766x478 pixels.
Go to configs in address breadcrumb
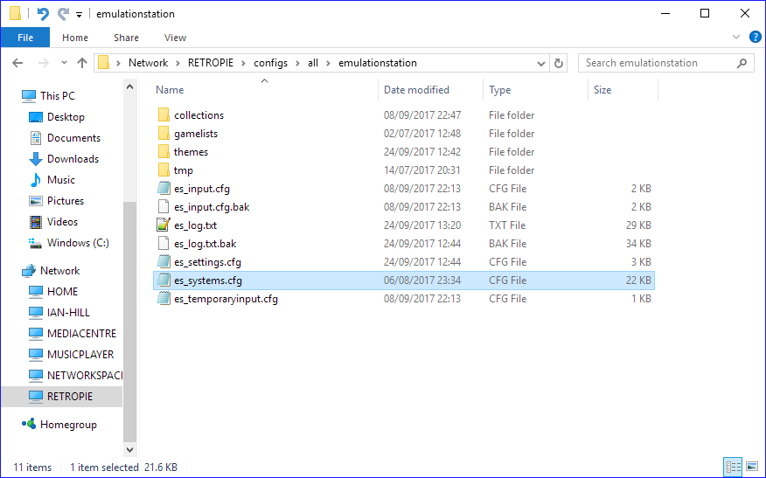[x=270, y=63]
